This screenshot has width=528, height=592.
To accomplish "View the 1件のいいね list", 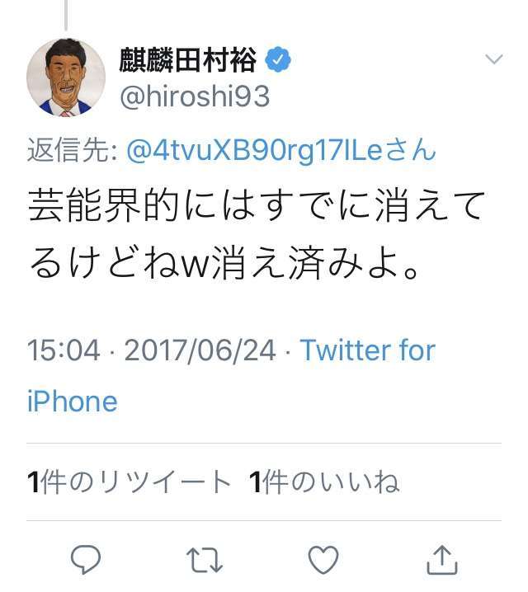I will pos(324,482).
